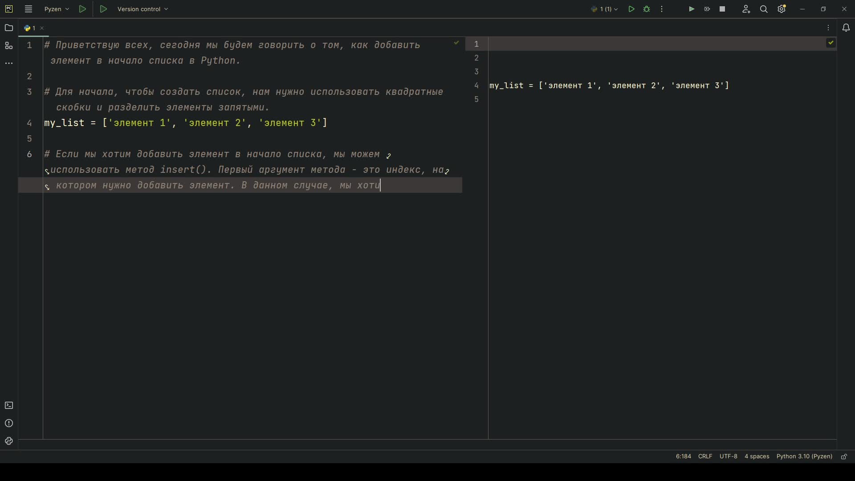Close the editor tab named 1
Viewport: 855px width, 481px height.
click(x=42, y=28)
